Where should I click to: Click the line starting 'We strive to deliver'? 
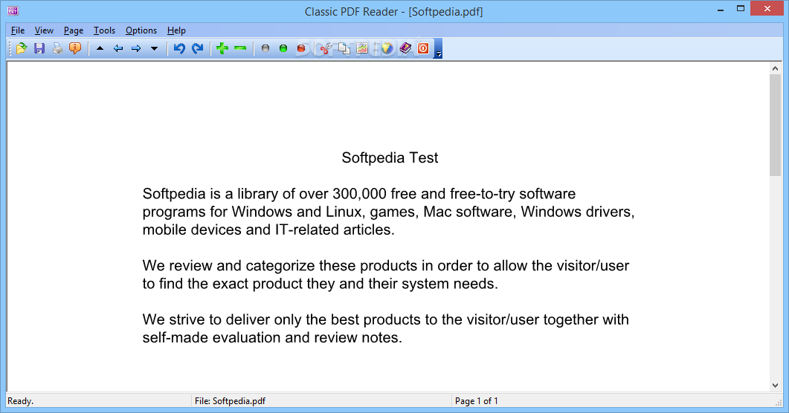pos(385,319)
